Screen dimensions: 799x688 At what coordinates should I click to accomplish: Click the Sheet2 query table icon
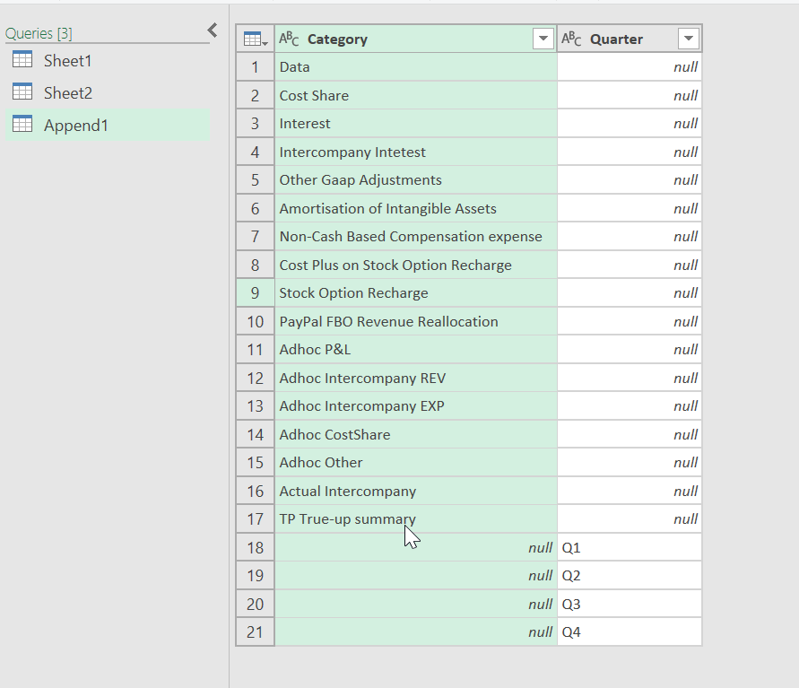pyautogui.click(x=23, y=91)
